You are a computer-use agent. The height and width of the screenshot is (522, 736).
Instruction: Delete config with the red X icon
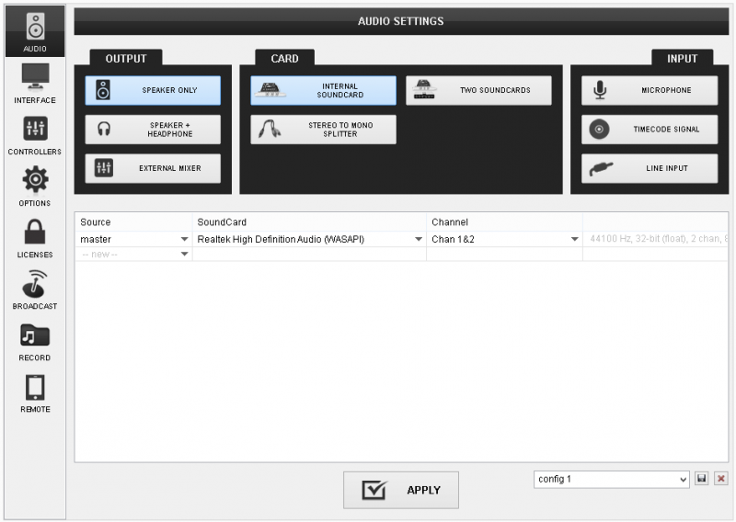[x=720, y=479]
